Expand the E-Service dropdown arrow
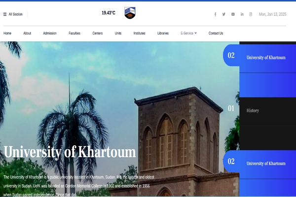Image resolution: width=296 pixels, height=197 pixels. pyautogui.click(x=195, y=33)
